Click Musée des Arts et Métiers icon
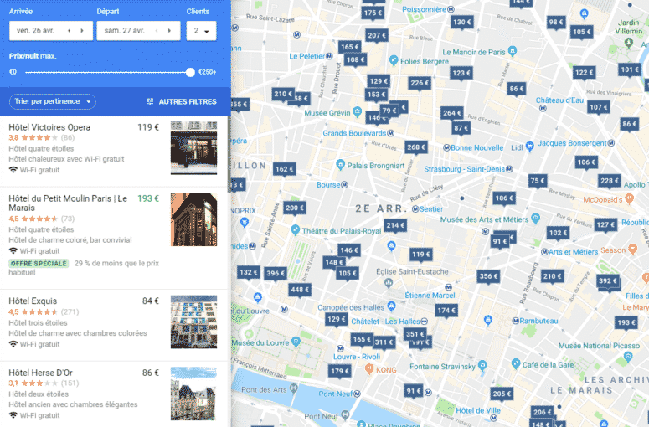This screenshot has width=649, height=427. point(536,218)
